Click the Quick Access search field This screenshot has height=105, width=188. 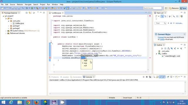152,8
